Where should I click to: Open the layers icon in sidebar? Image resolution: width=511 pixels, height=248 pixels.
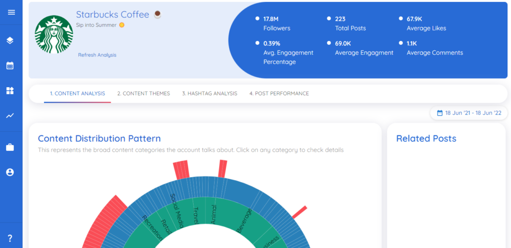click(10, 40)
